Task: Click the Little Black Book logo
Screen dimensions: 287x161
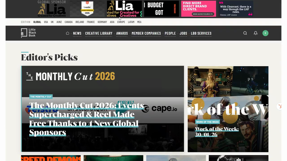Action: click(29, 33)
